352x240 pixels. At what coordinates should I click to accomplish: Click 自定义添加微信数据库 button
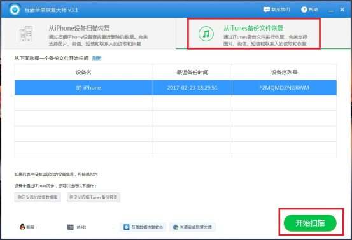click(38, 197)
